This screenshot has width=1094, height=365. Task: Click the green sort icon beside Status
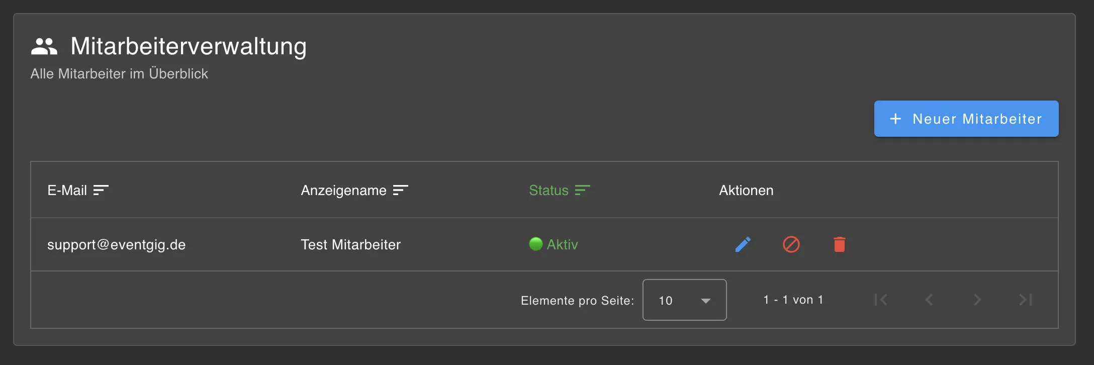point(582,190)
